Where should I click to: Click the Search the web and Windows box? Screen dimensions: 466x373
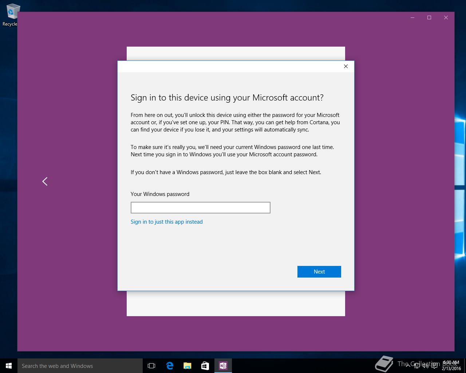point(80,366)
